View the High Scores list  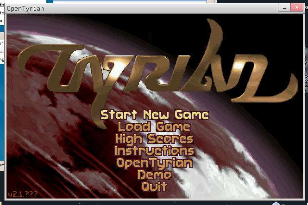click(x=154, y=139)
